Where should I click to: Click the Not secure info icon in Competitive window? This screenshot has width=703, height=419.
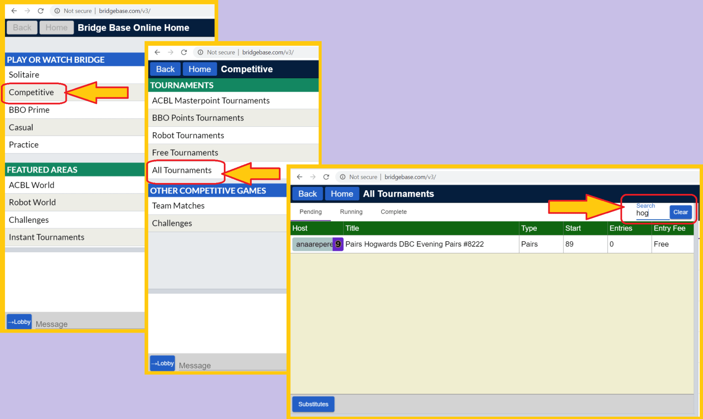(200, 52)
